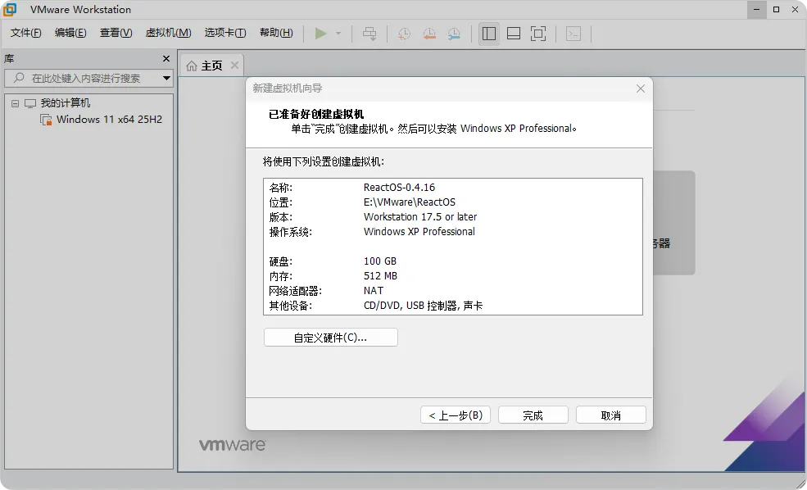Click the Windows XP Professional OS value
807x490 pixels.
419,232
